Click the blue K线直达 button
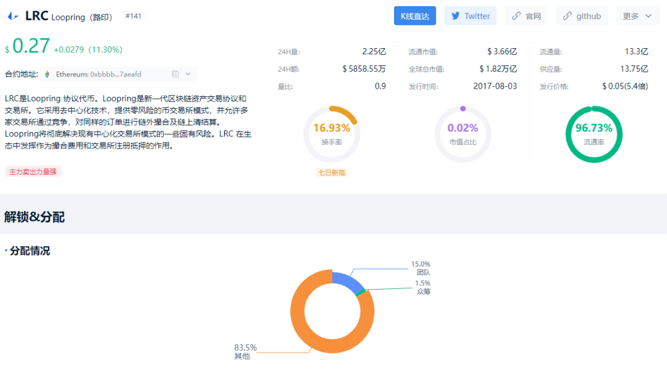This screenshot has height=374, width=667. click(x=414, y=15)
